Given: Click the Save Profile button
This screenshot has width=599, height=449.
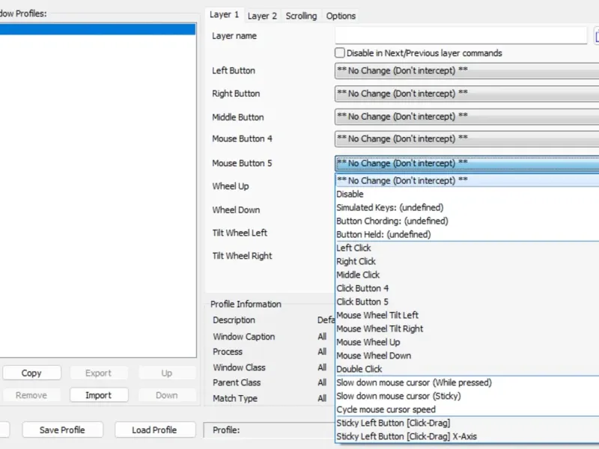Looking at the screenshot, I should pyautogui.click(x=62, y=430).
